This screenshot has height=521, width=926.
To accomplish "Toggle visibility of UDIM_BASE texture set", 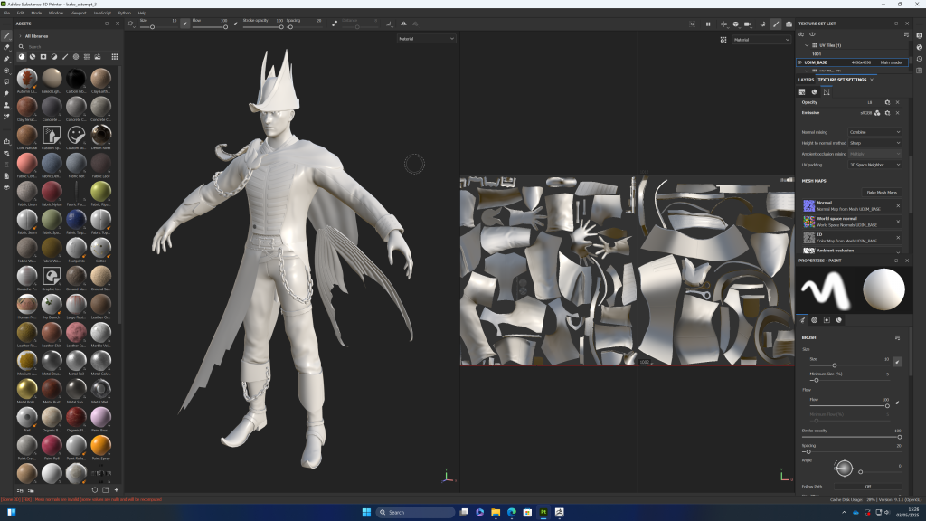I will pos(800,62).
